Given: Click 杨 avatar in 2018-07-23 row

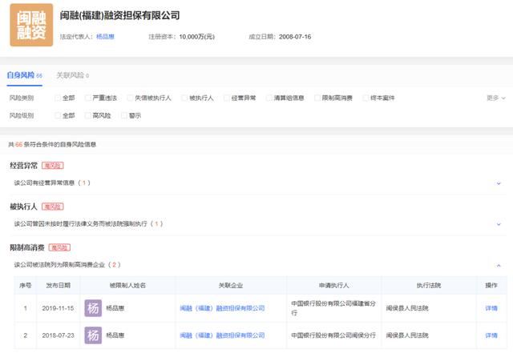Looking at the screenshot, I should 93,335.
